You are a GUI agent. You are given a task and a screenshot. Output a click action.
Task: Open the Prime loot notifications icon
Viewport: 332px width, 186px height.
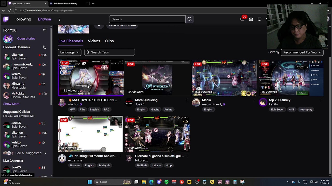[242, 19]
